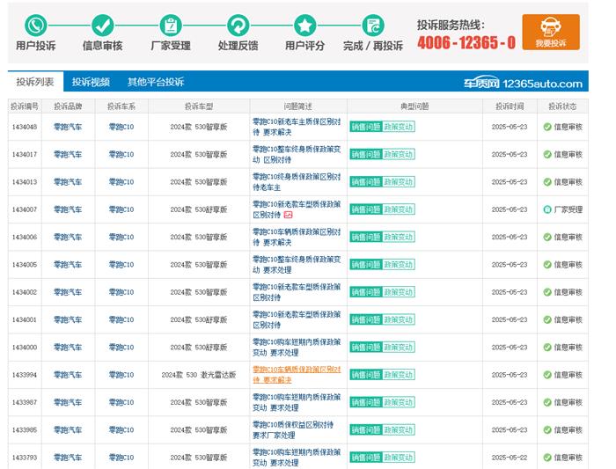Click the 信息审核 checkmark step icon
This screenshot has width=616, height=469.
[103, 26]
